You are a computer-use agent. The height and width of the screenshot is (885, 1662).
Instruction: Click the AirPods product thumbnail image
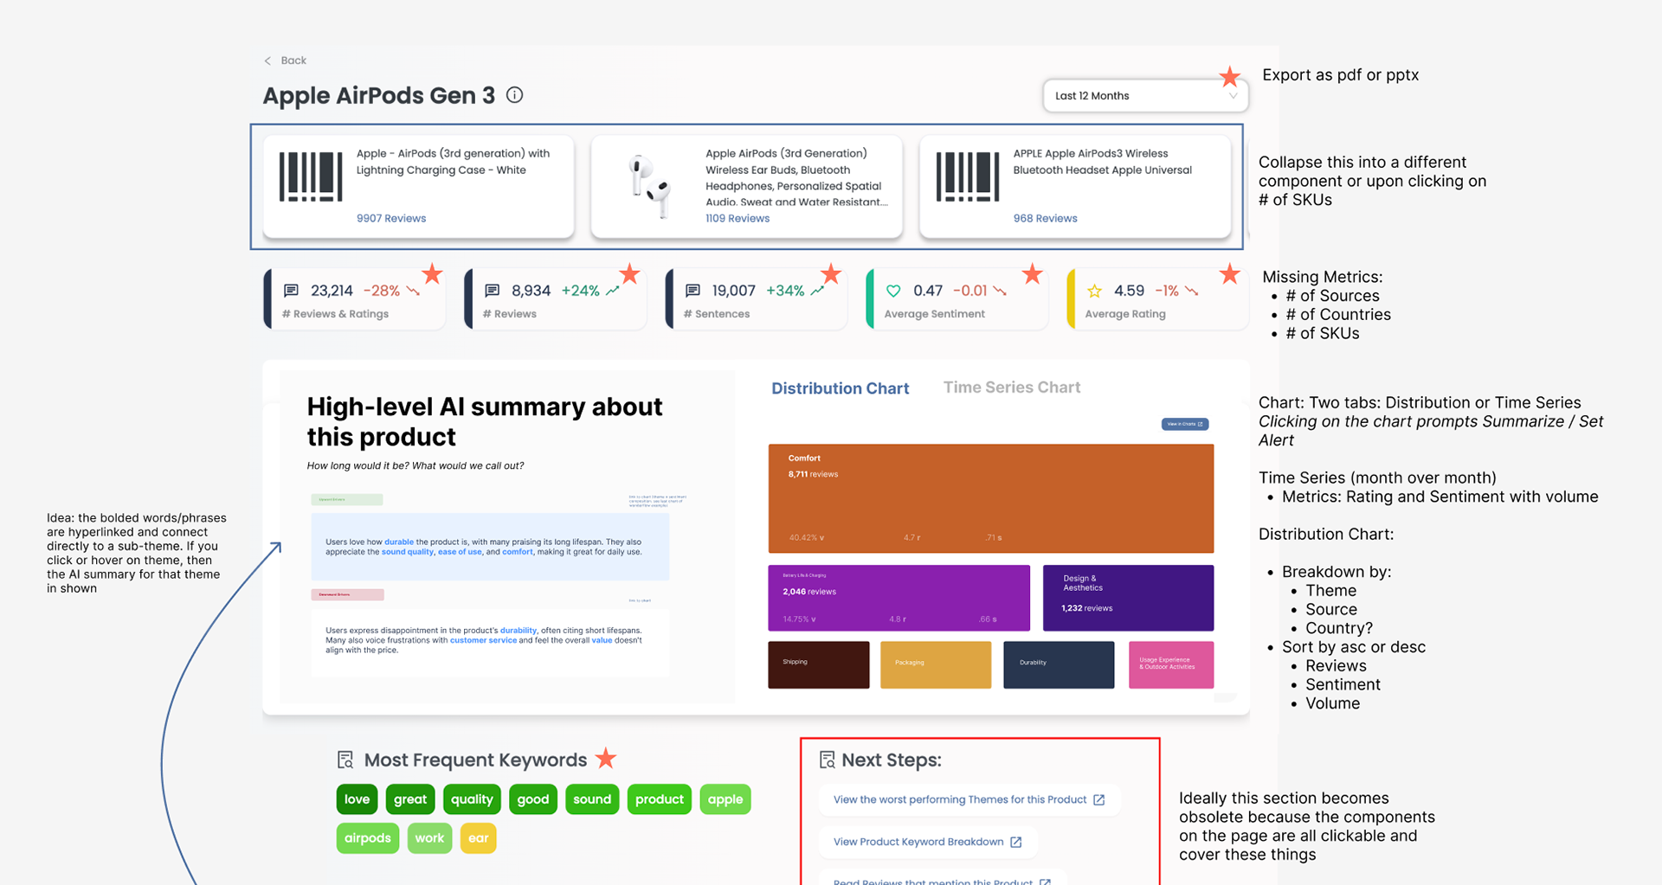coord(650,185)
